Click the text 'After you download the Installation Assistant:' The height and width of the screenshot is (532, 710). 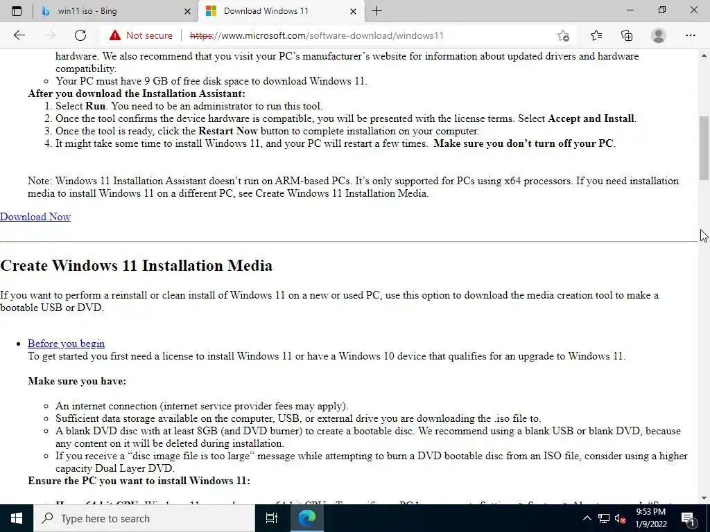[x=137, y=94]
